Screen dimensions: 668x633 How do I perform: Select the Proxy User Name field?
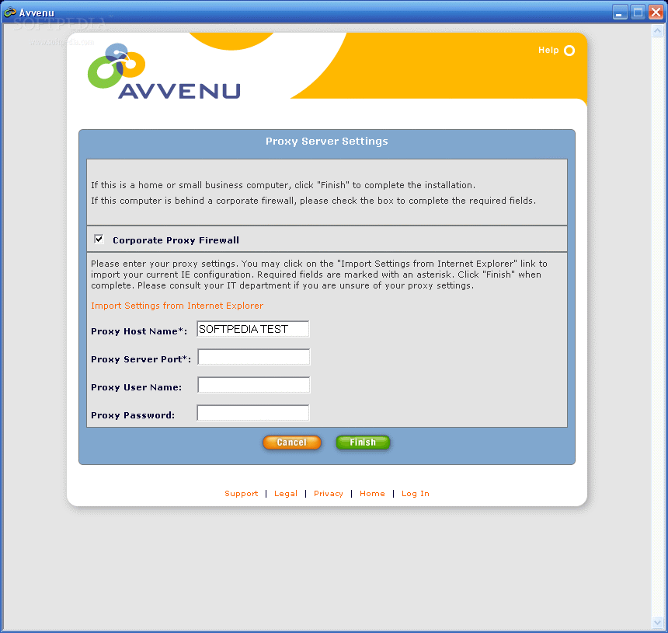254,385
